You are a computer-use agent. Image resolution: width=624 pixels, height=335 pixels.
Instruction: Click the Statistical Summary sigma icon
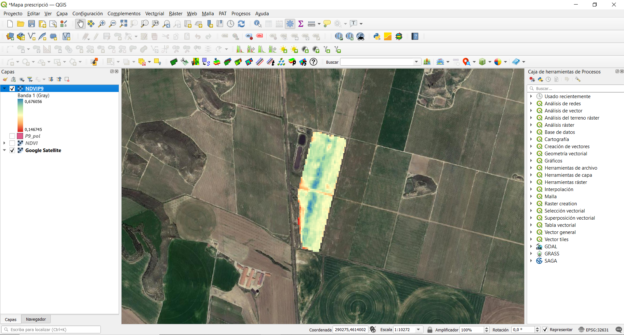[301, 24]
